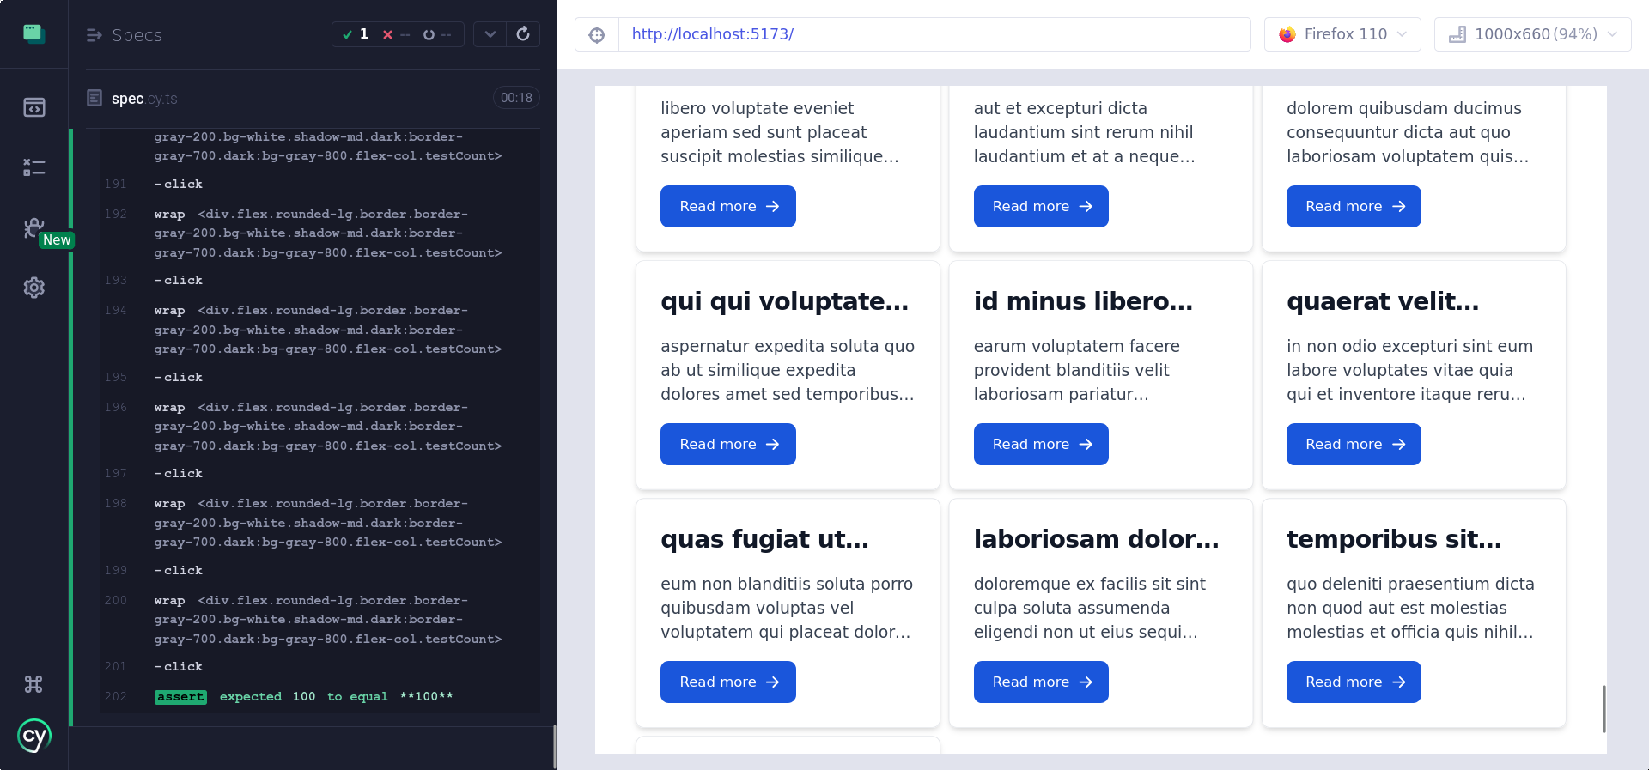The height and width of the screenshot is (770, 1649).
Task: Open the Specs sidebar icon
Action: click(33, 107)
